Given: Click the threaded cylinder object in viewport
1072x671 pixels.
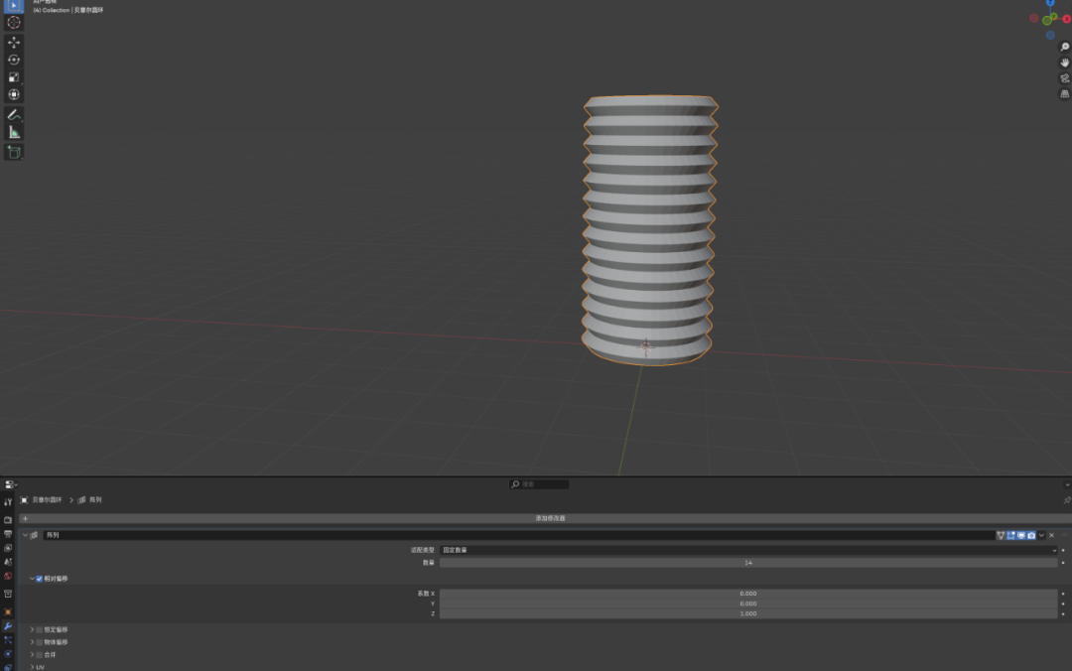Looking at the screenshot, I should [x=648, y=230].
